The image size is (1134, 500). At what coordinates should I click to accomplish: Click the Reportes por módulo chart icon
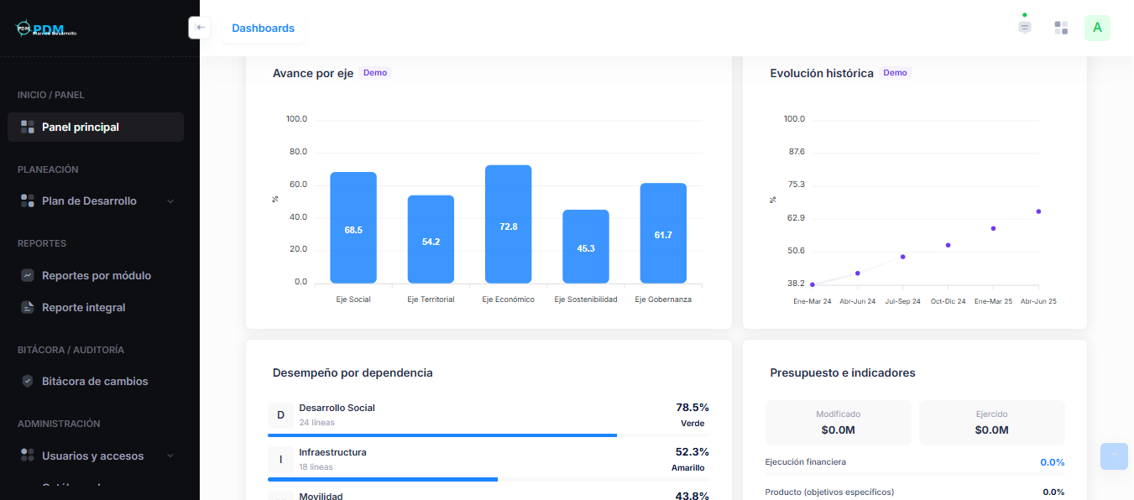pyautogui.click(x=28, y=275)
